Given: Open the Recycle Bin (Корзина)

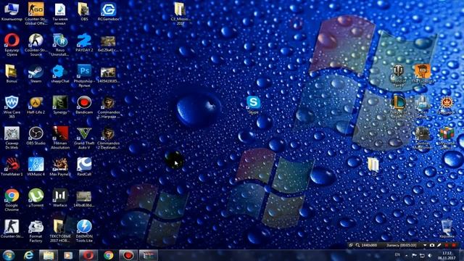Looking at the screenshot, I should point(447,228).
